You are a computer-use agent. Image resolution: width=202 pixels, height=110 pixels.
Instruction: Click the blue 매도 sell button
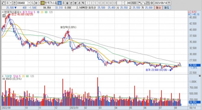(x=167, y=8)
